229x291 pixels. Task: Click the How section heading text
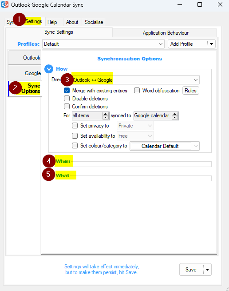click(x=62, y=69)
